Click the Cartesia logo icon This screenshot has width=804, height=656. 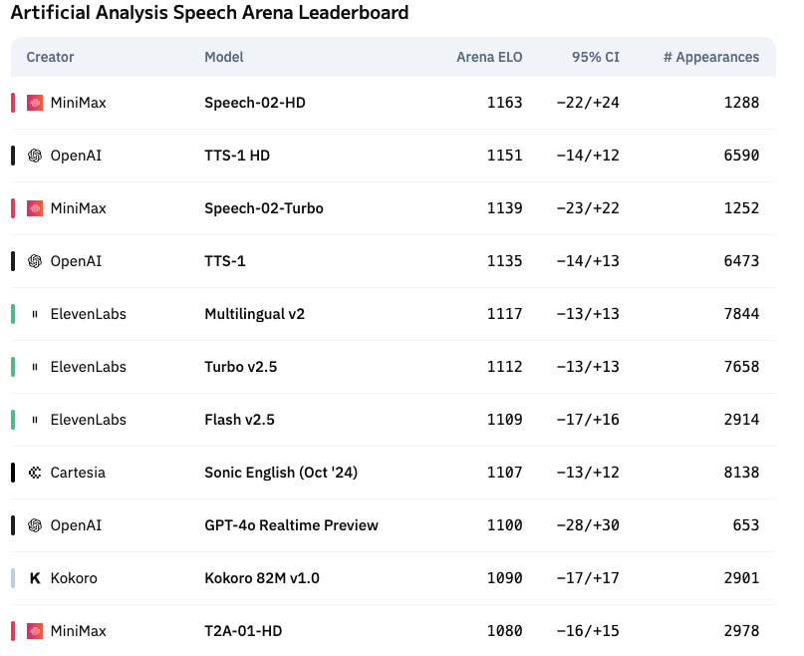point(35,473)
